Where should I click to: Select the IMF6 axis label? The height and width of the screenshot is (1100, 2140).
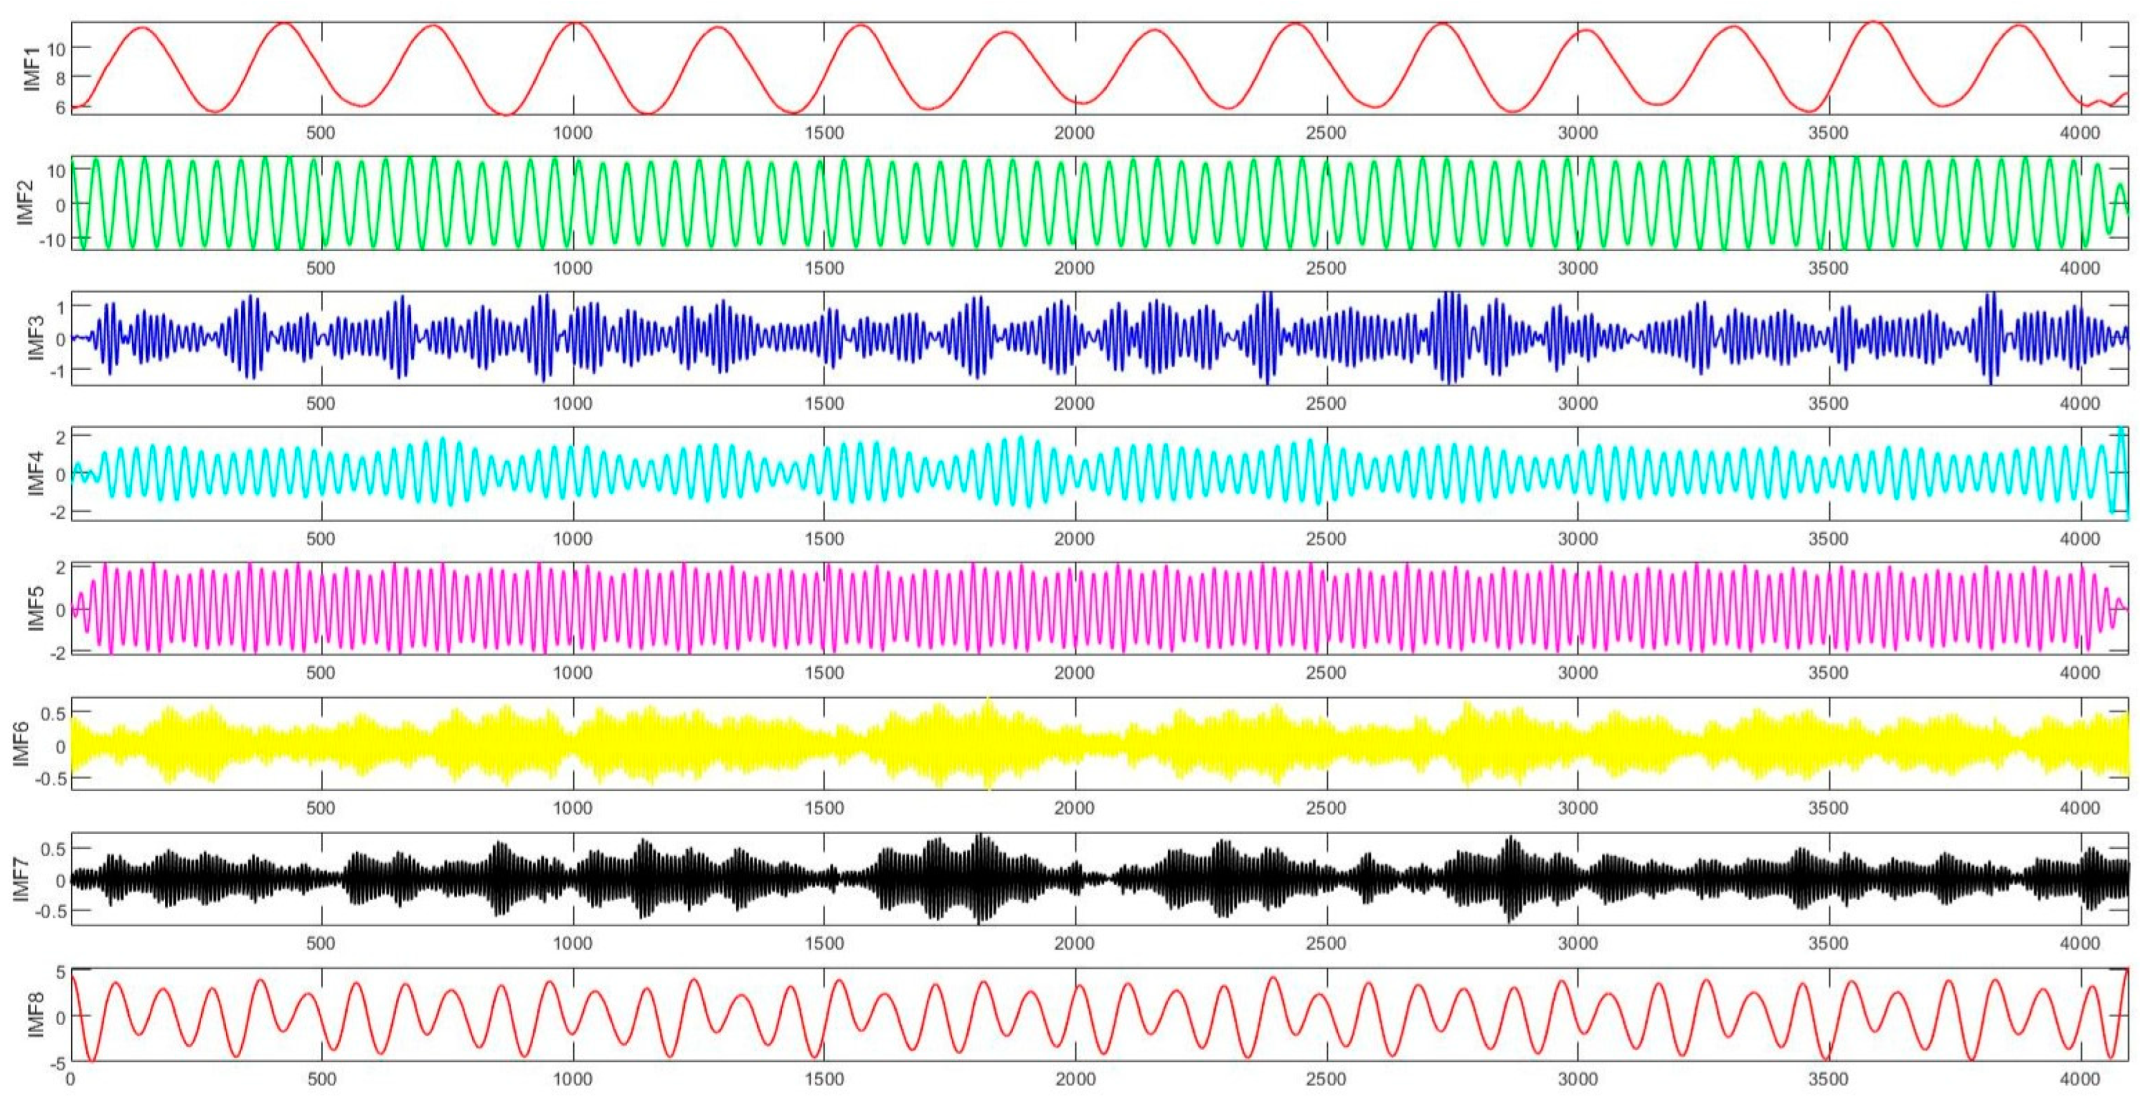tap(21, 744)
